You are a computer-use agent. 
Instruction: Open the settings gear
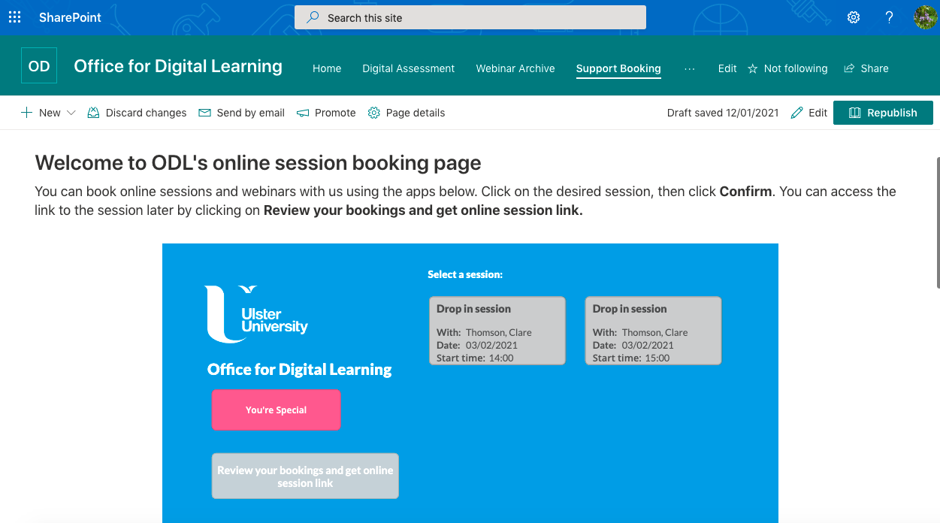coord(854,17)
